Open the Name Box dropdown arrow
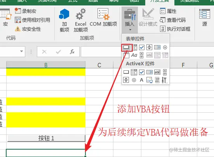214x157 pixels. [x=21, y=51]
